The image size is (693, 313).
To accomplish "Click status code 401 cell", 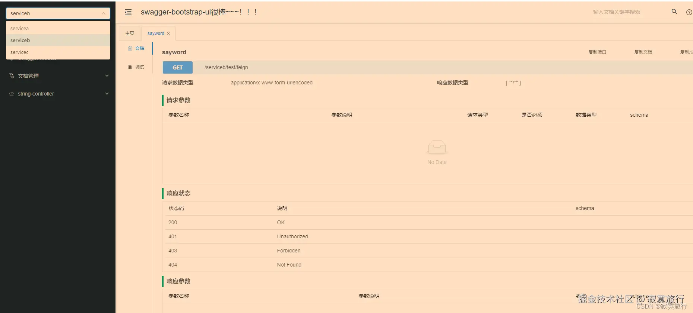I will [173, 236].
